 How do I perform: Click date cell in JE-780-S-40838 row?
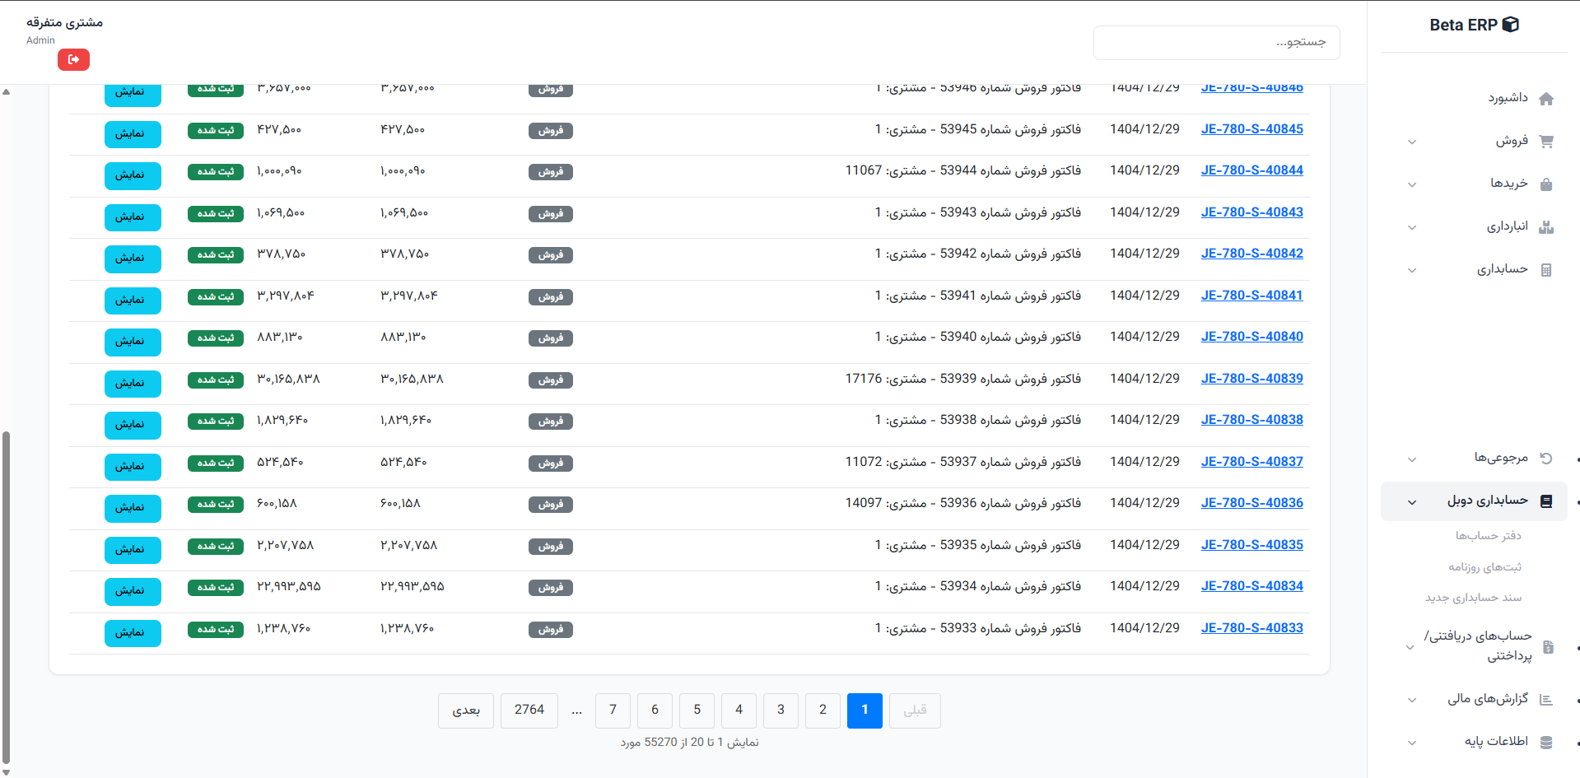click(1144, 420)
